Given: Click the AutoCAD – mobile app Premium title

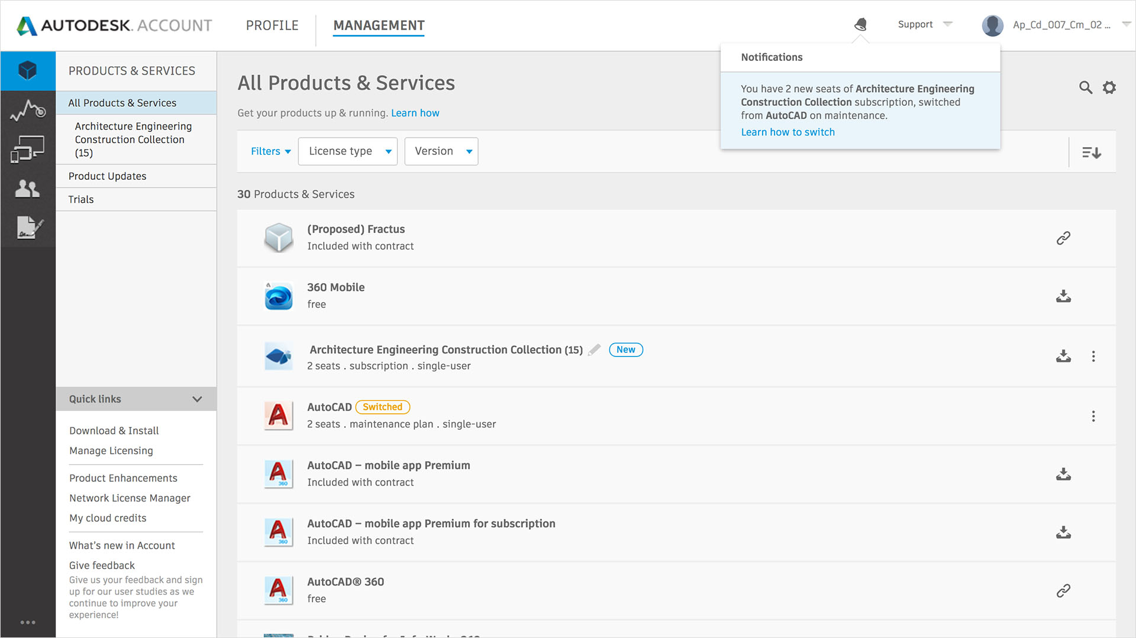Looking at the screenshot, I should [389, 465].
